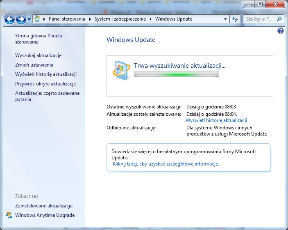Open Zmień ustawienia in sidebar

(x=34, y=65)
